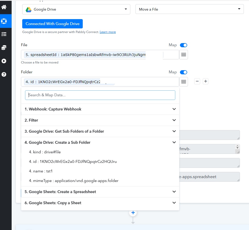Open the help question mark icon

4,74
